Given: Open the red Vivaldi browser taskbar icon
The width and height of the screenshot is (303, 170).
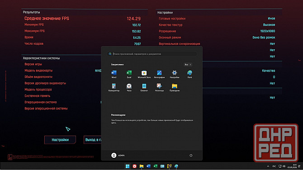Looking at the screenshot, I should coord(134,166).
